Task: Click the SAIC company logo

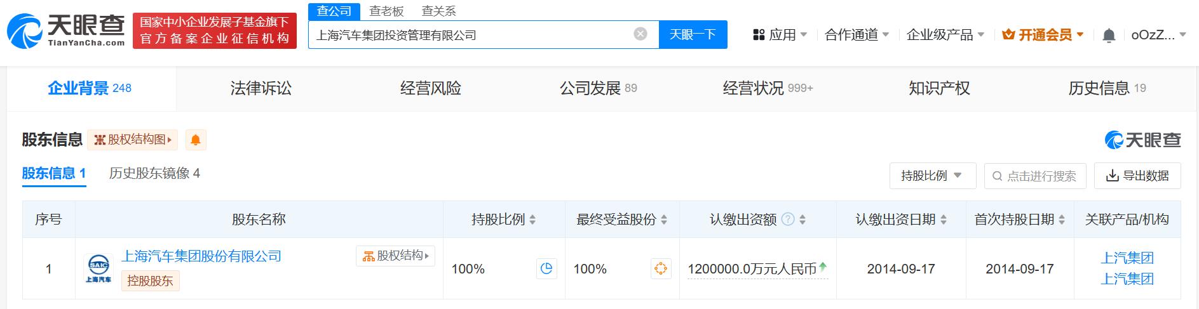Action: (98, 268)
